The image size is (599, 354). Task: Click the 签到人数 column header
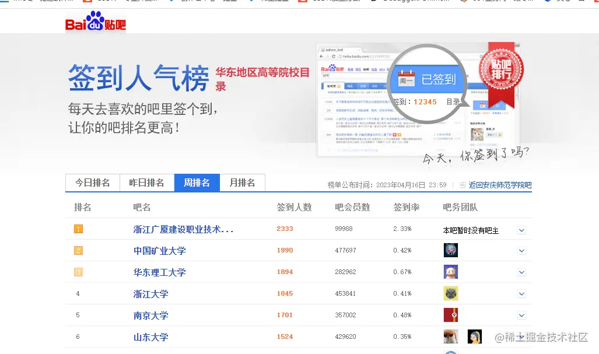tap(294, 208)
